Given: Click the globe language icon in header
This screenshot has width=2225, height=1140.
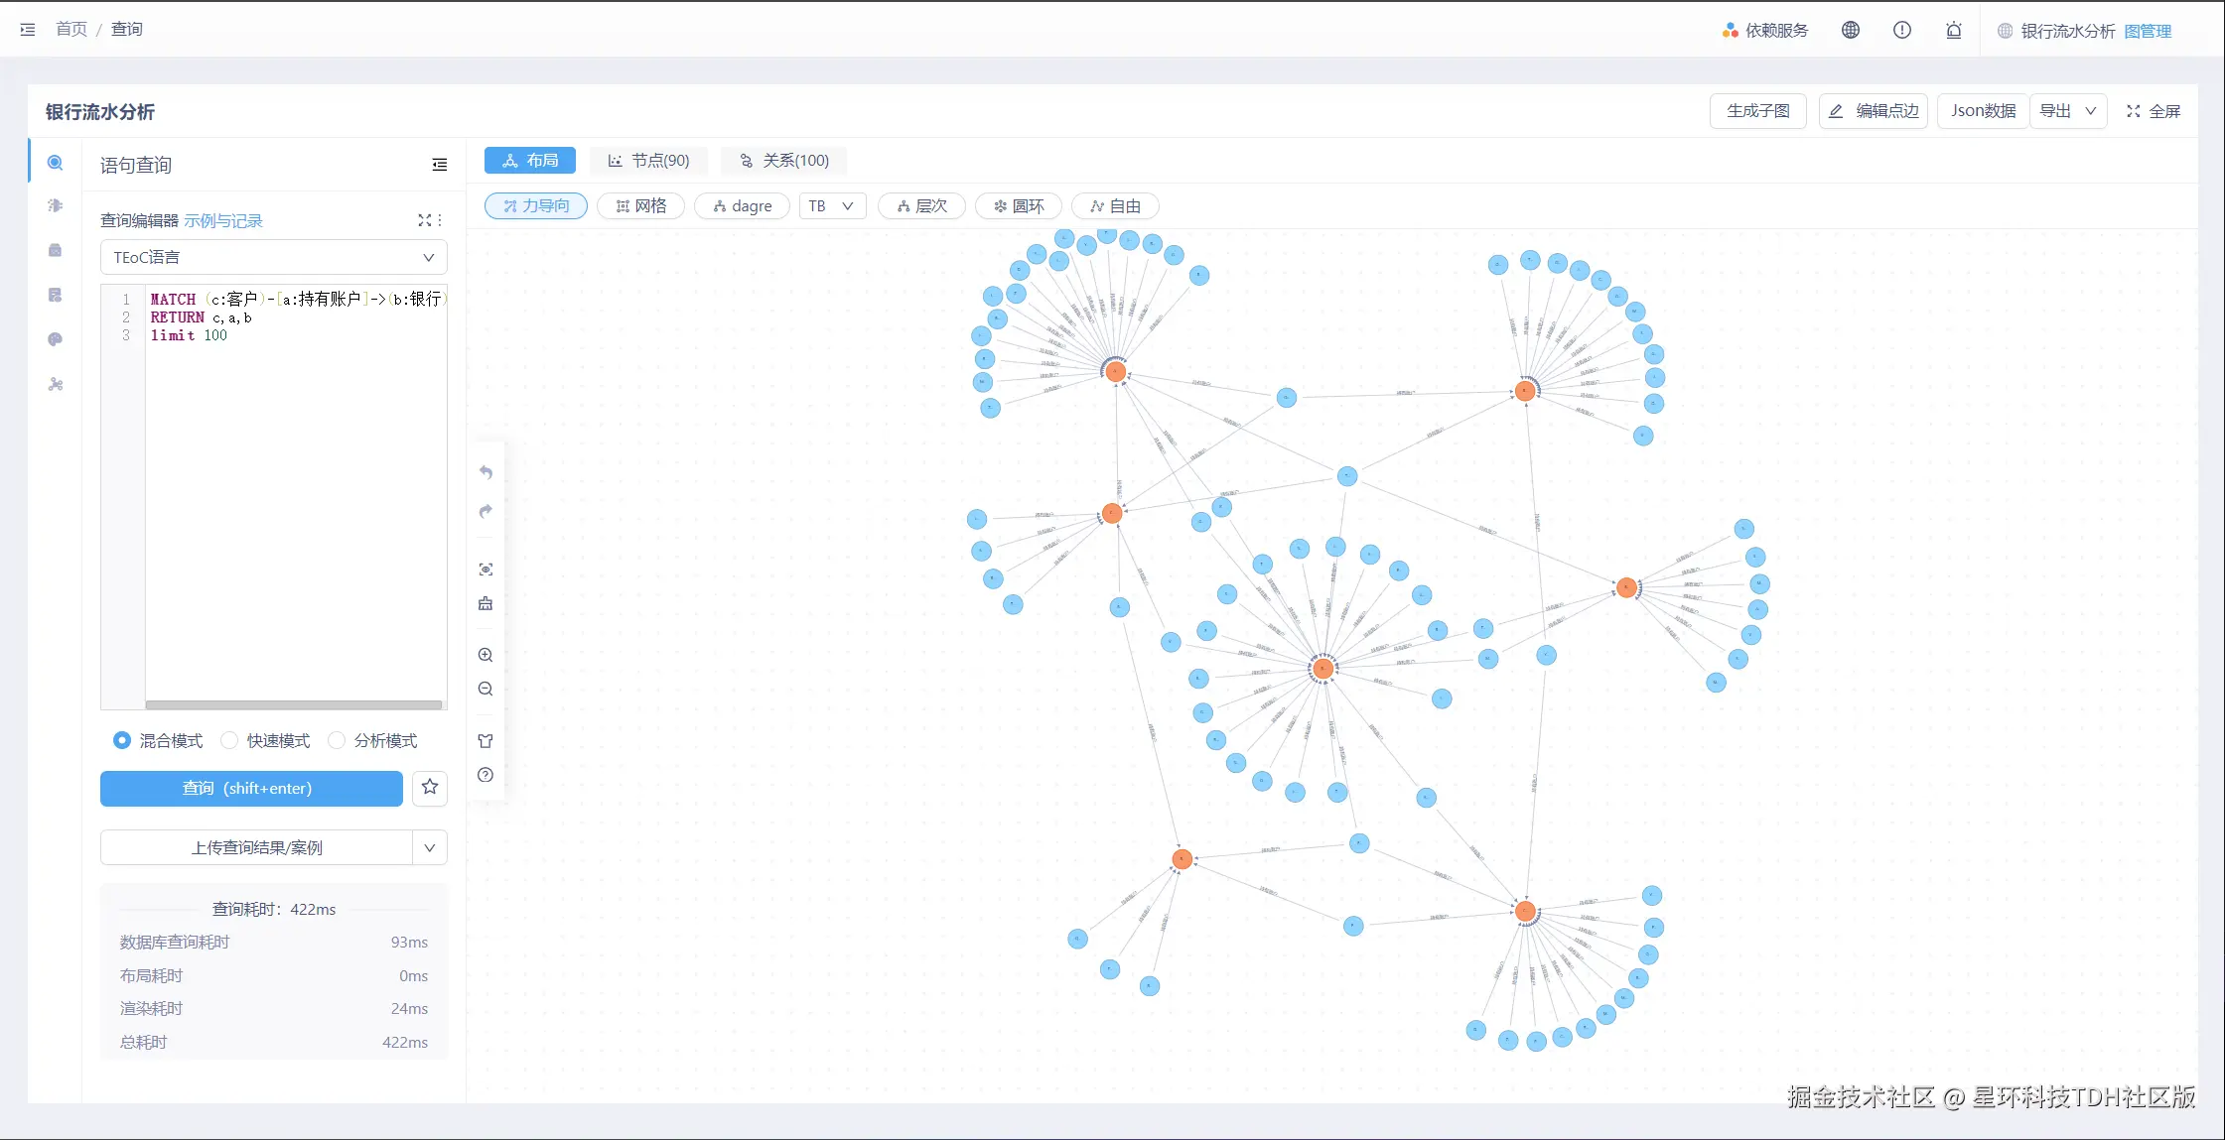Looking at the screenshot, I should (1850, 30).
